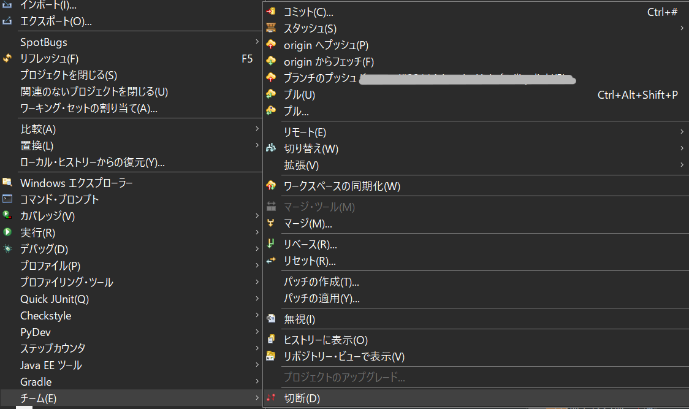
Task: Expand the リモート(E) submenu
Action: (680, 131)
